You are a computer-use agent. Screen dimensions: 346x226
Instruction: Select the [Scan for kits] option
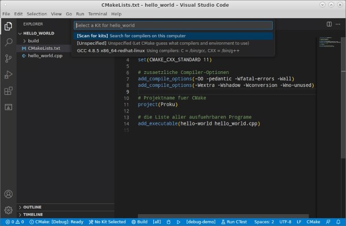tap(173, 36)
